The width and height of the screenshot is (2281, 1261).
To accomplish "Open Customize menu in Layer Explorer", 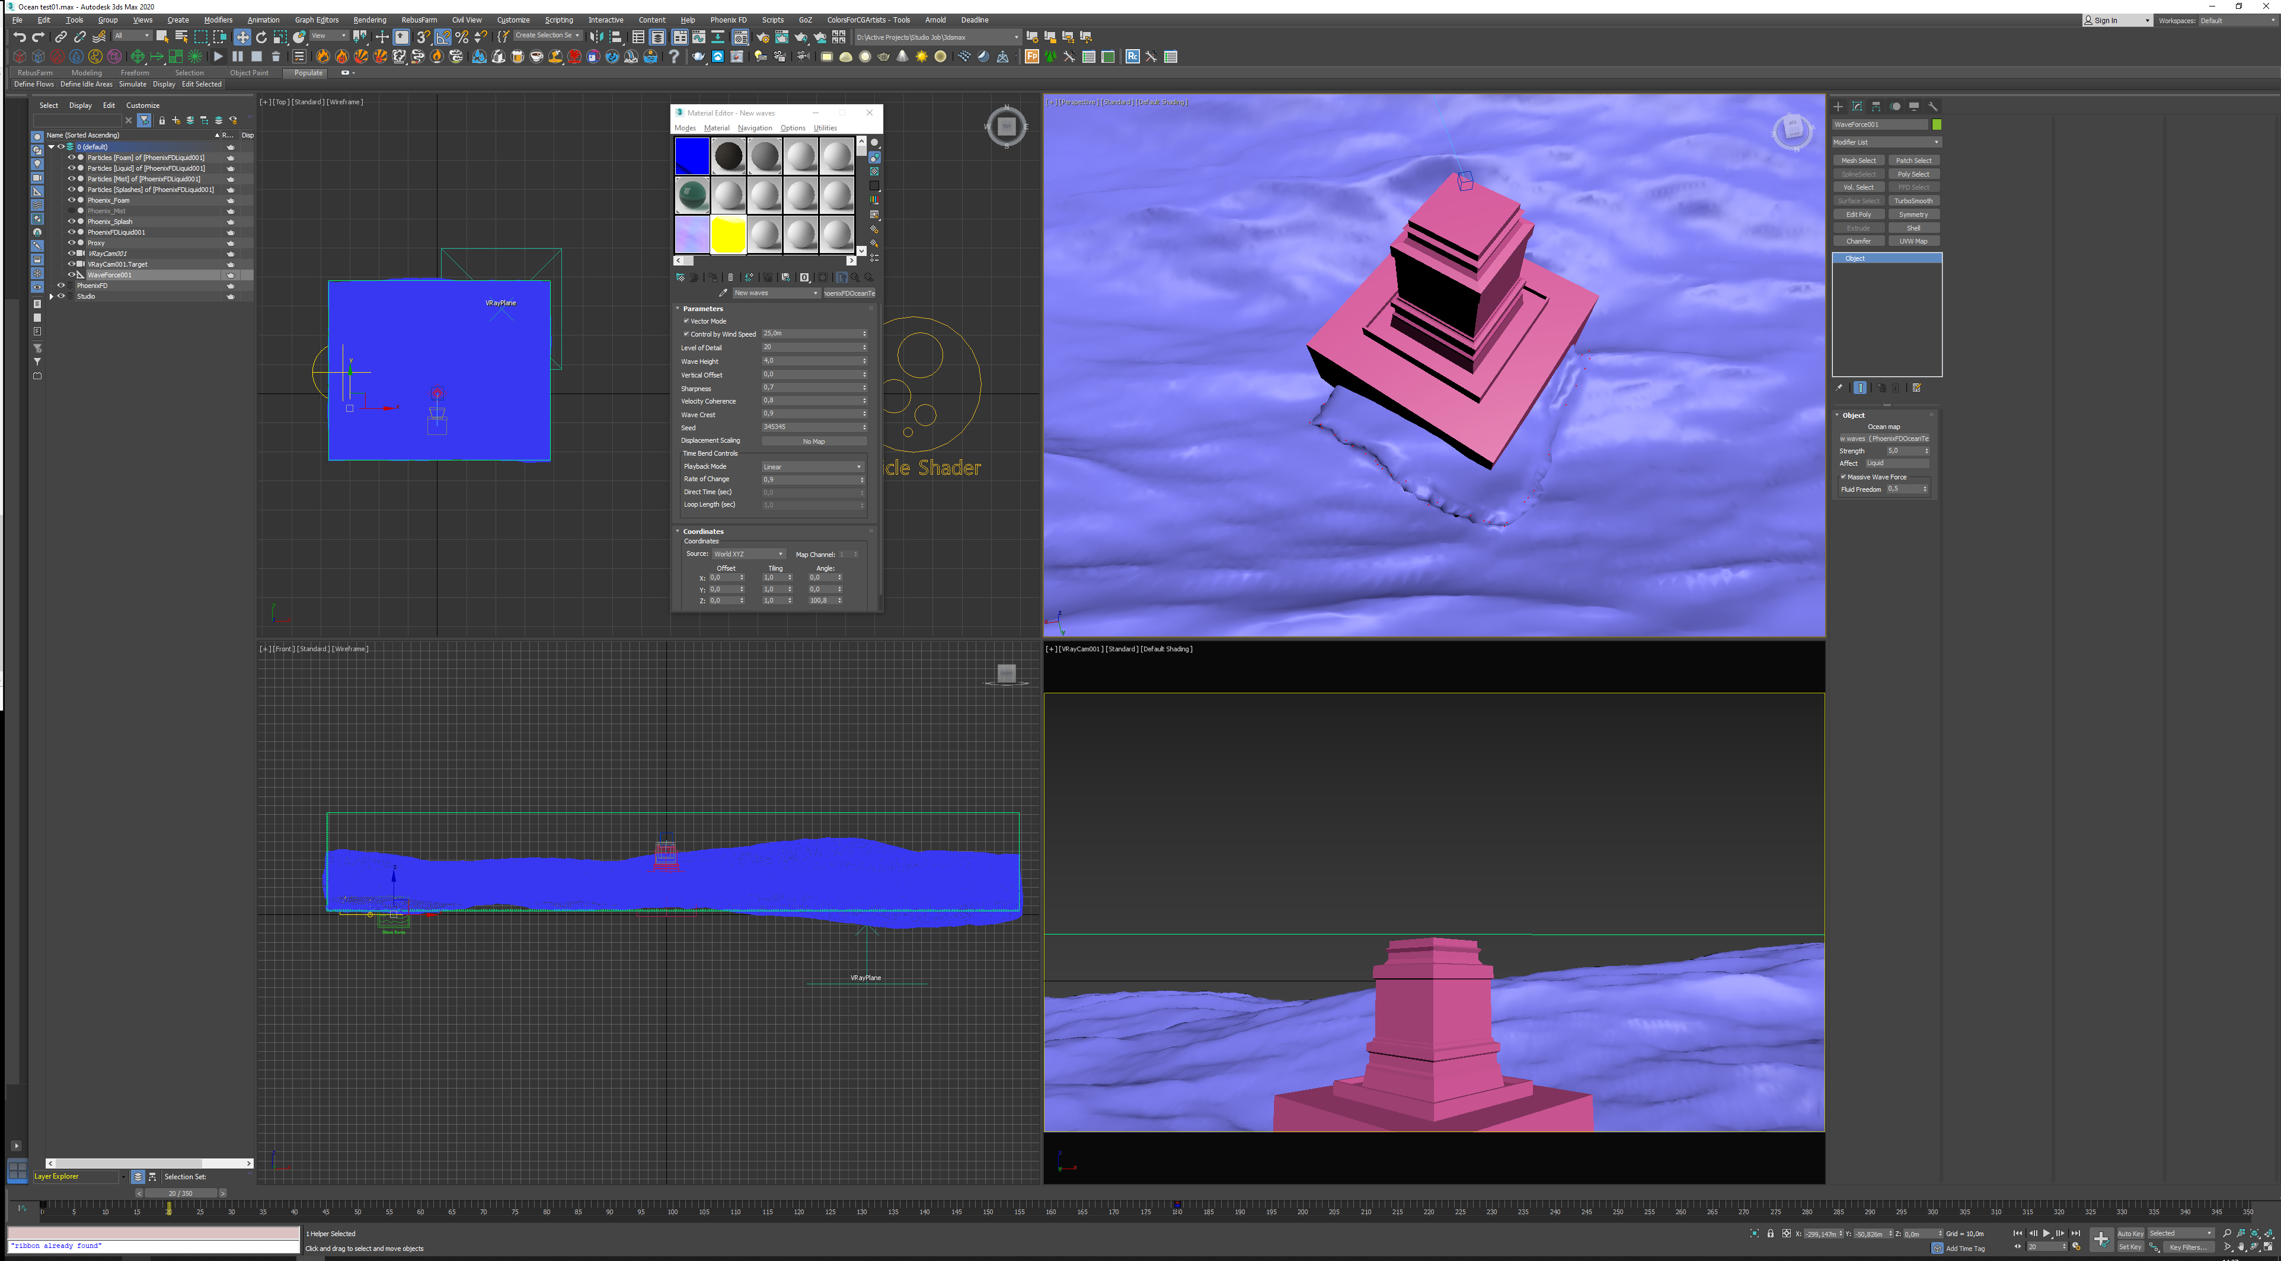I will coord(142,105).
